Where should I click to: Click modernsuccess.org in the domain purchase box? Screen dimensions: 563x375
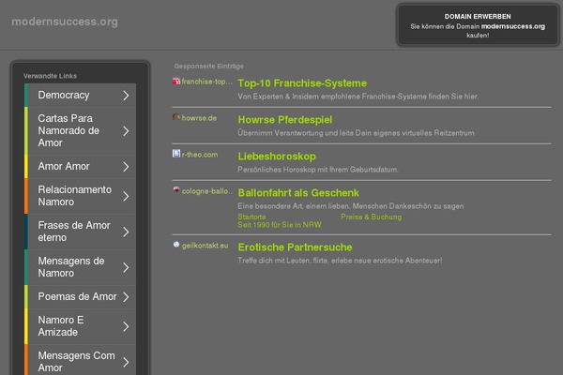(x=512, y=26)
